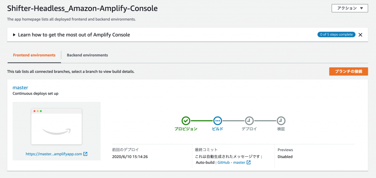Switch to Backend environments tab
The width and height of the screenshot is (376, 178).
[x=87, y=55]
